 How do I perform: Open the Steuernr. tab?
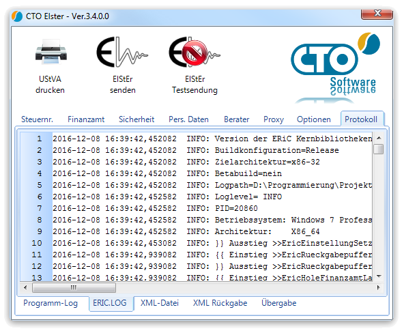tap(37, 119)
